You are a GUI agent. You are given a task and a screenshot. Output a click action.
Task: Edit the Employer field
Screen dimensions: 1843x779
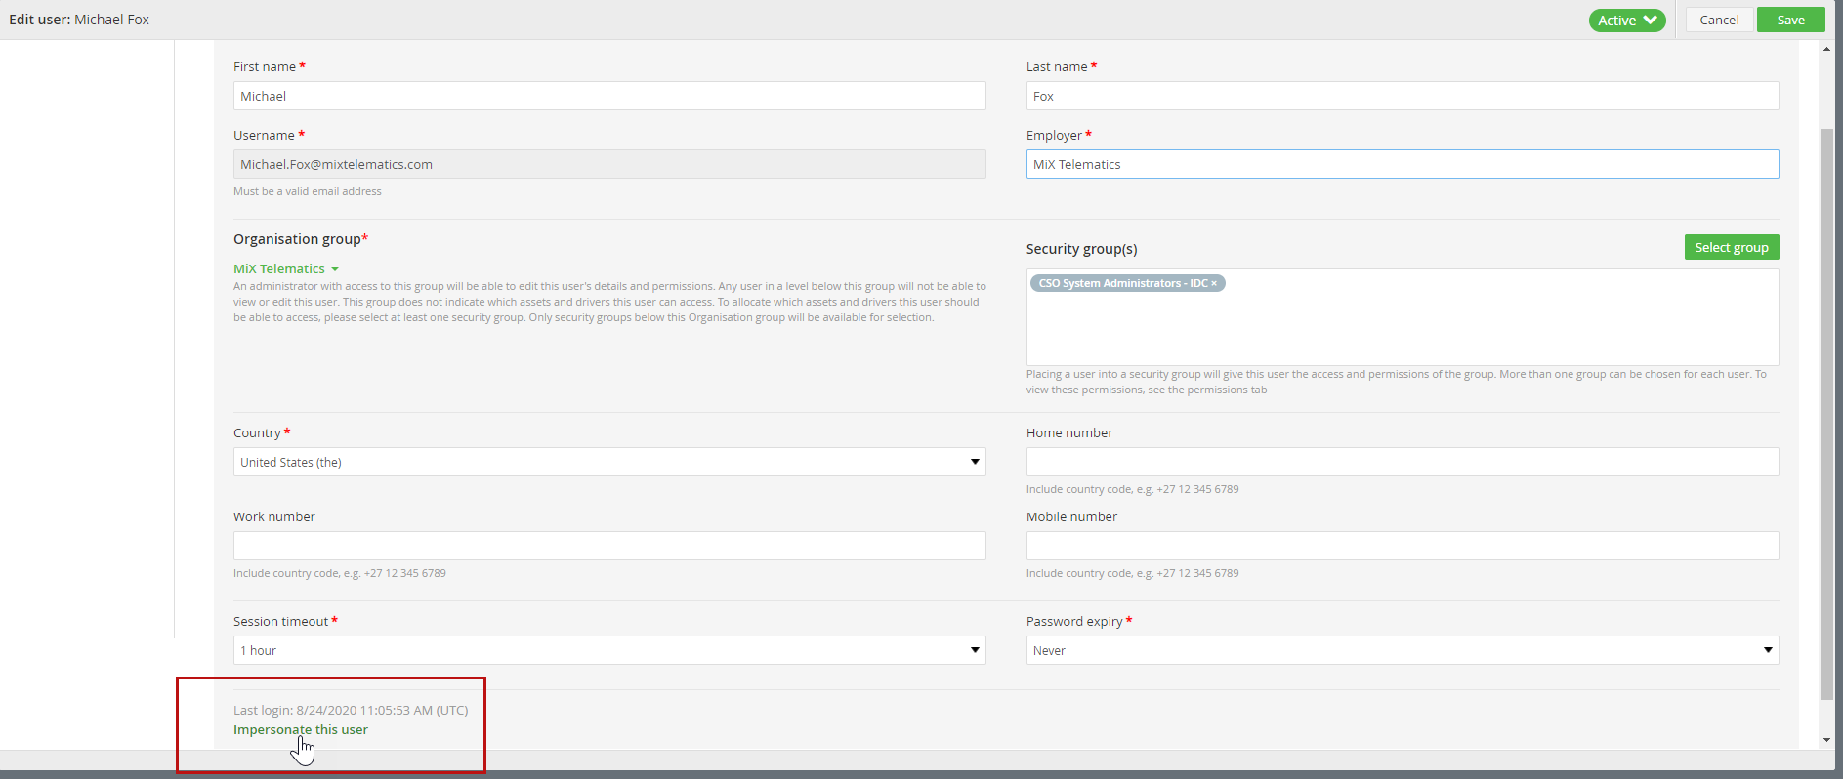1403,164
